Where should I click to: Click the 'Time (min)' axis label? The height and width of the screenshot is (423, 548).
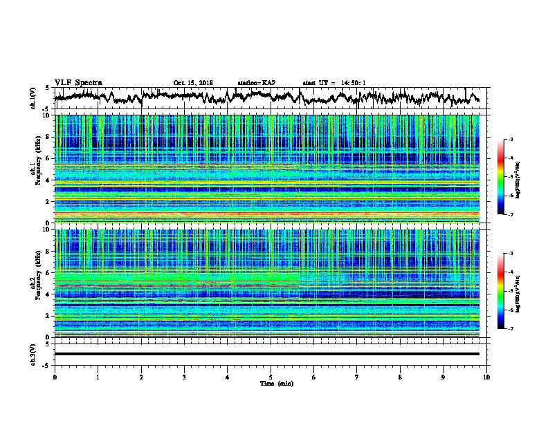(277, 384)
